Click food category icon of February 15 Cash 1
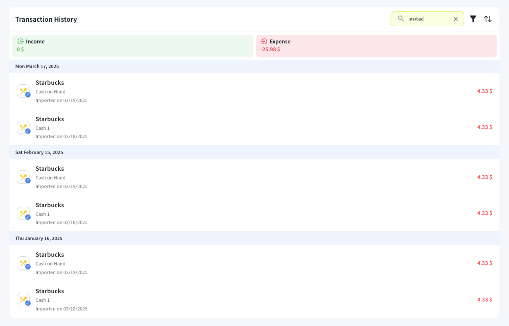The width and height of the screenshot is (509, 326). (23, 213)
